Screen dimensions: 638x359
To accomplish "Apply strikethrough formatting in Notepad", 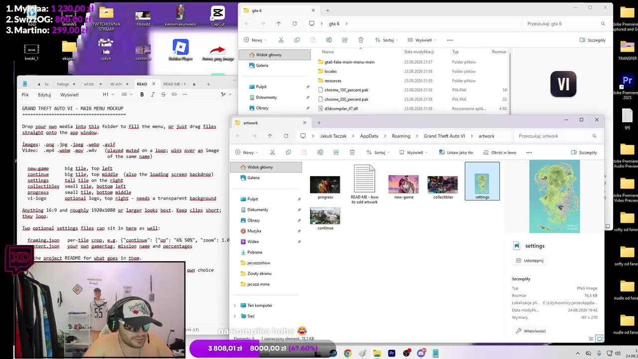I will [163, 94].
